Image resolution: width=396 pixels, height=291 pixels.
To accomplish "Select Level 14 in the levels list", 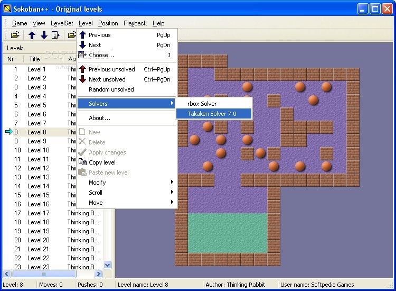I will point(39,186).
